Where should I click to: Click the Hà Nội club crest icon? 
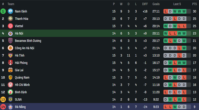(x=10, y=33)
